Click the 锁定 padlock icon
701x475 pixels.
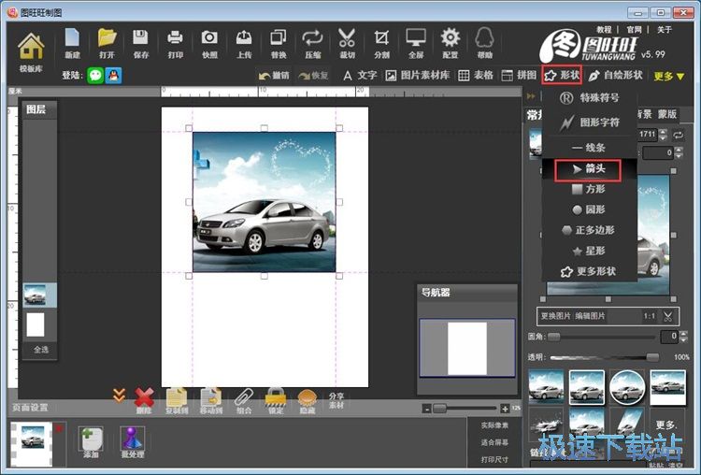click(x=275, y=399)
